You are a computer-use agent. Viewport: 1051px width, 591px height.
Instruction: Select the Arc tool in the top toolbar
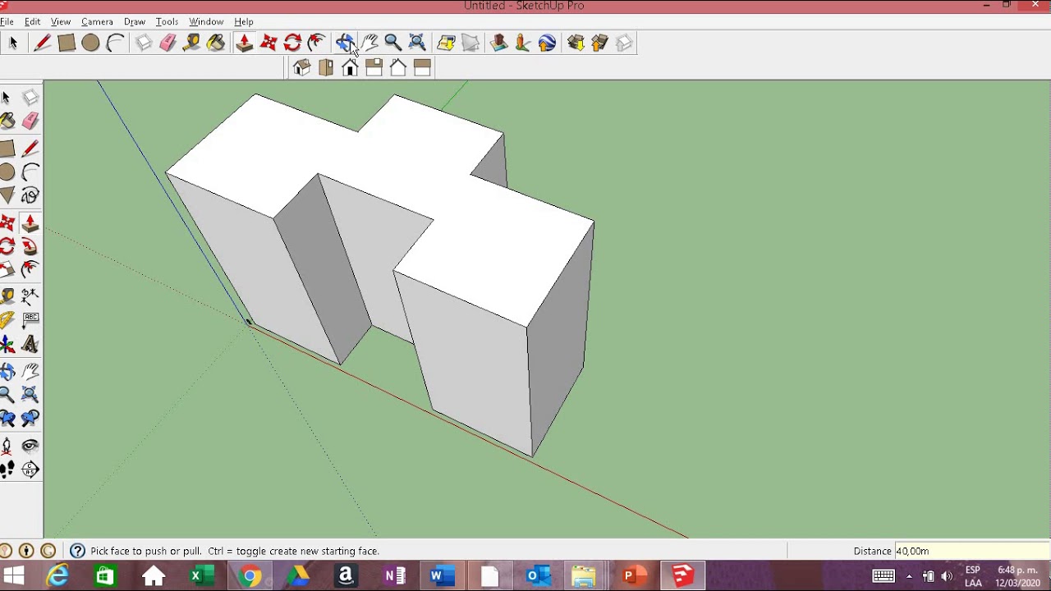coord(115,43)
